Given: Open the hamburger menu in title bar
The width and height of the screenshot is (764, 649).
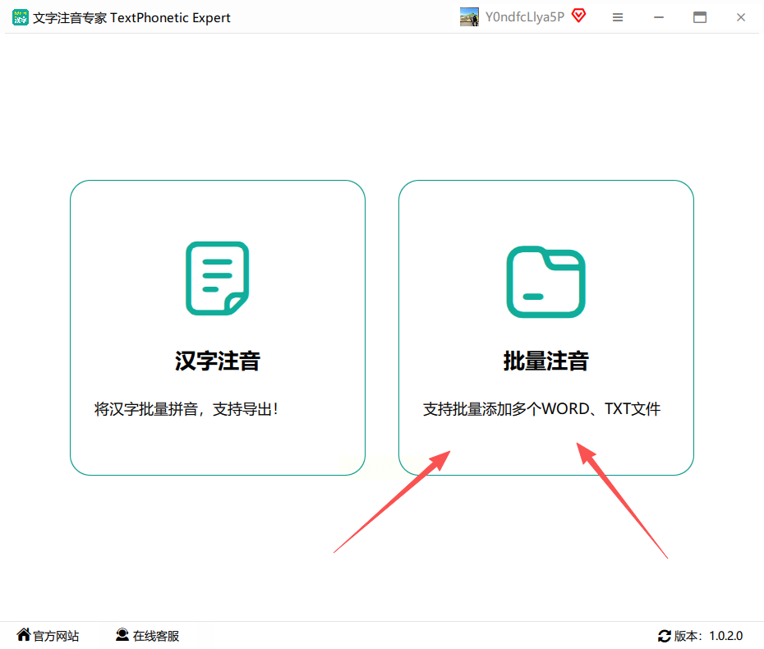Looking at the screenshot, I should 617,17.
